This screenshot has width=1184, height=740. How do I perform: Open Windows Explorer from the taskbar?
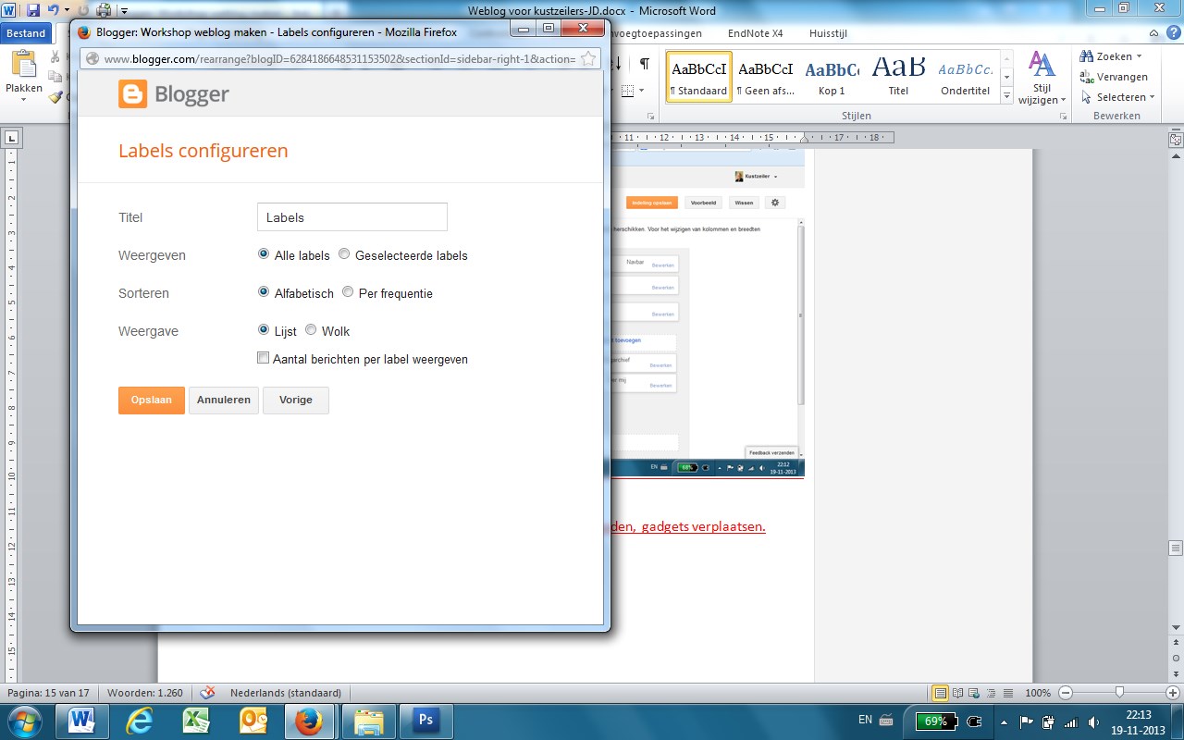[x=368, y=721]
